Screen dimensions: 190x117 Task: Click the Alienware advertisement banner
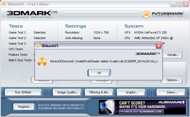[x=142, y=107]
